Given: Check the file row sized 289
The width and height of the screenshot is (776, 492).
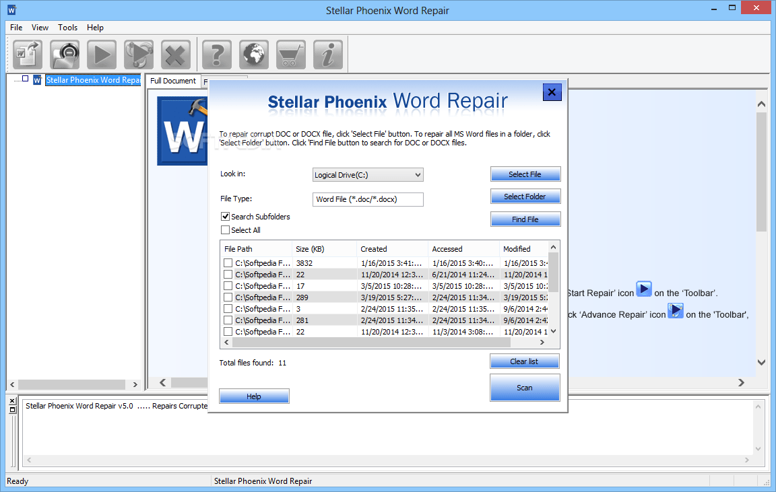Looking at the screenshot, I should tap(228, 297).
